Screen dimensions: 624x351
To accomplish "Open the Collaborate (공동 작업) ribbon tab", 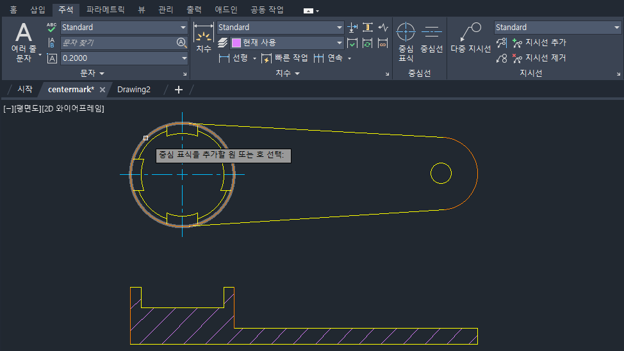I will (267, 10).
